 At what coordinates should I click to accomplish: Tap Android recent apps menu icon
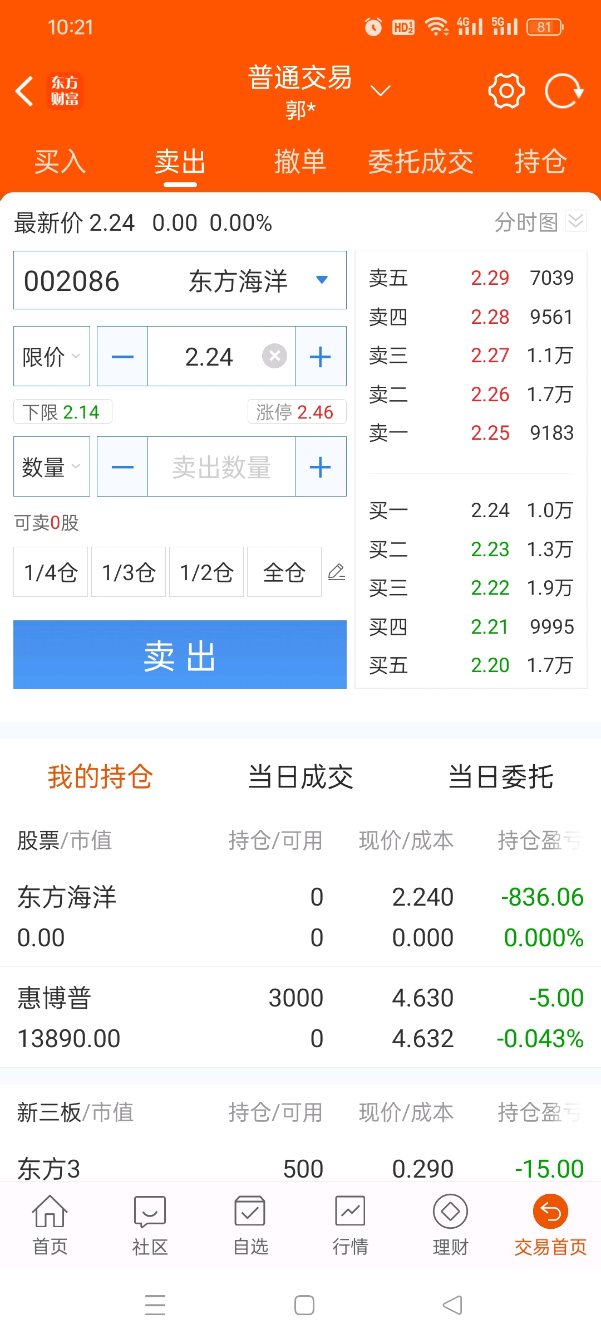click(155, 1305)
